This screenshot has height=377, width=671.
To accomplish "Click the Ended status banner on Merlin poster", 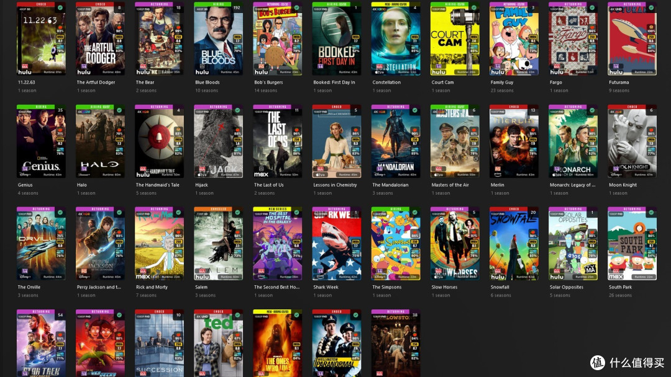I will (x=514, y=106).
